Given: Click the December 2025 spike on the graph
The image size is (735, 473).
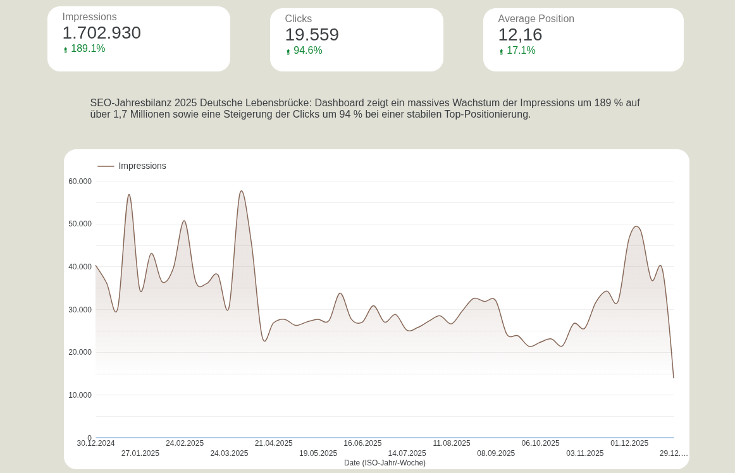Looking at the screenshot, I should [636, 226].
